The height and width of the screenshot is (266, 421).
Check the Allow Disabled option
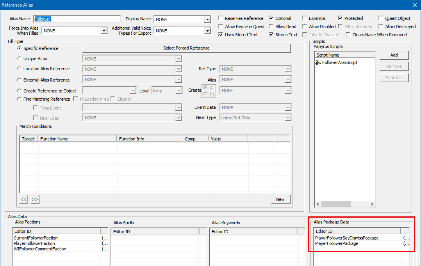(x=305, y=26)
